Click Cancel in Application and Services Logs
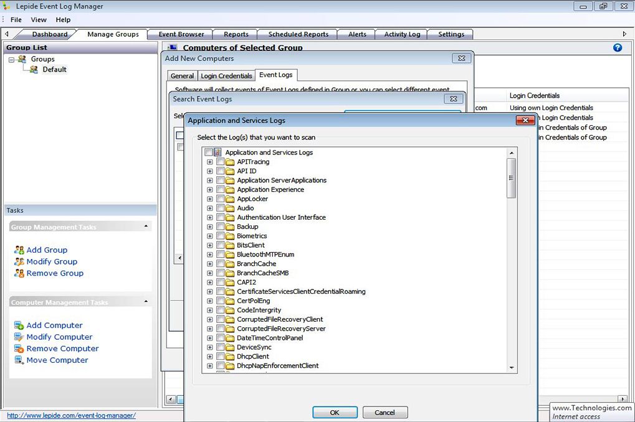Viewport: 635px width, 422px height. tap(385, 412)
